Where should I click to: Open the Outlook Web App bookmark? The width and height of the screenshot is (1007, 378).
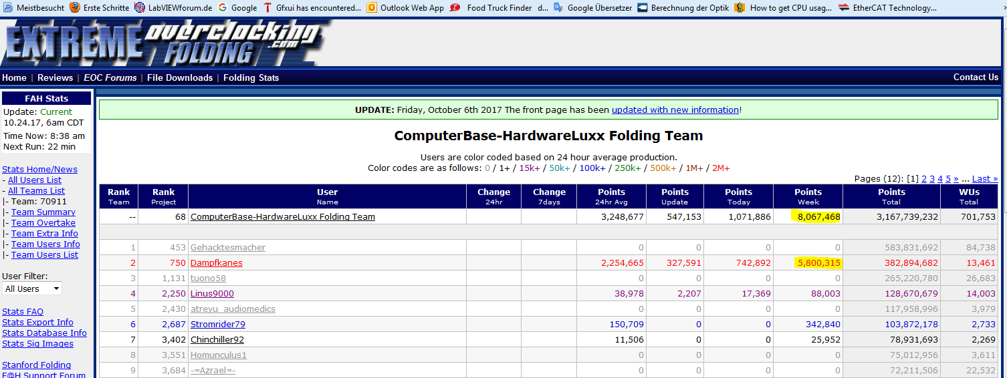pyautogui.click(x=405, y=8)
